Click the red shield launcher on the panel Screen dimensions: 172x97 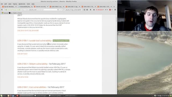17,96
